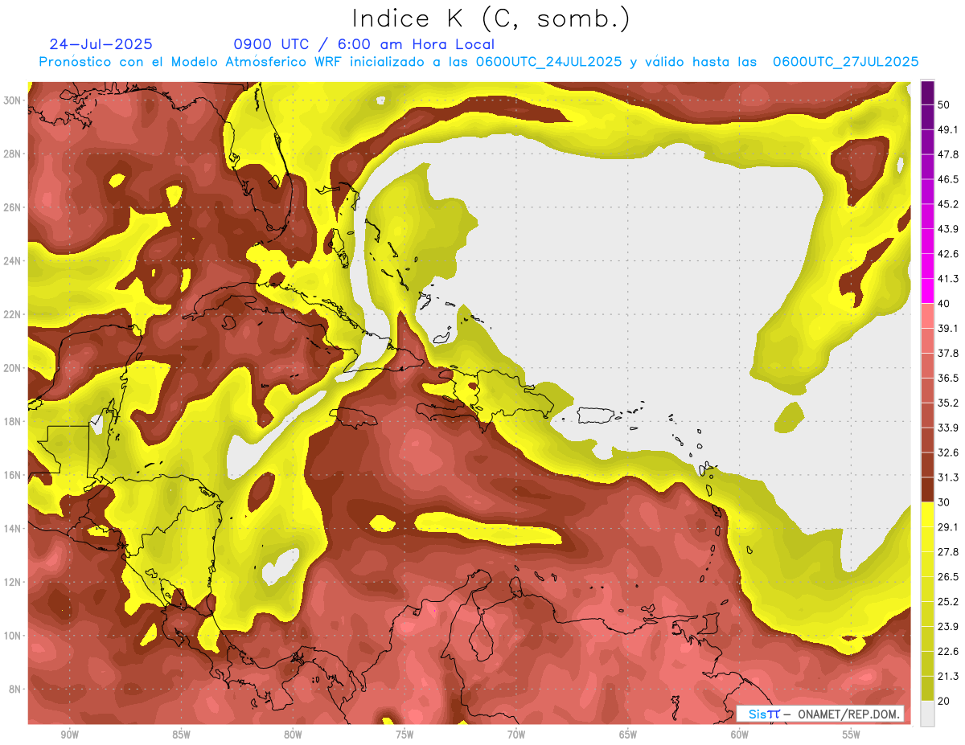
Task: Click the colorbar value '29.1'
Action: [x=948, y=527]
